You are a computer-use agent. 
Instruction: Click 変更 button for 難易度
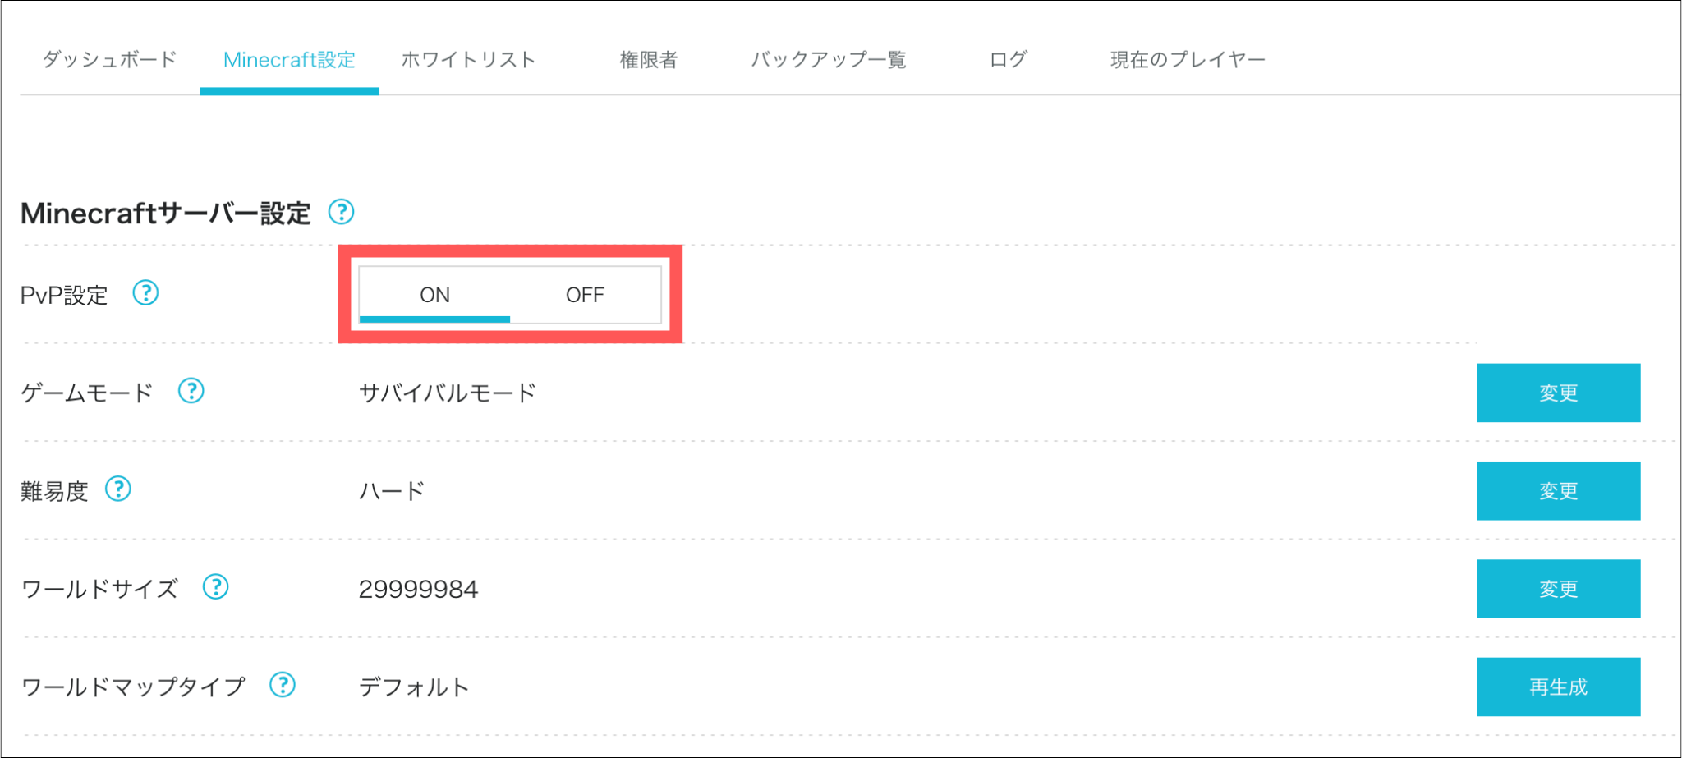click(1558, 491)
